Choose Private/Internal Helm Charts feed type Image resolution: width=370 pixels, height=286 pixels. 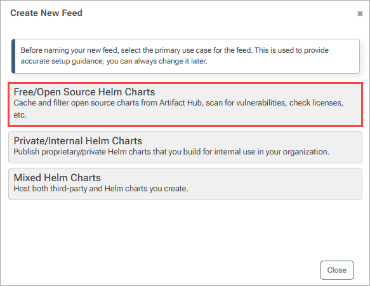tap(185, 147)
